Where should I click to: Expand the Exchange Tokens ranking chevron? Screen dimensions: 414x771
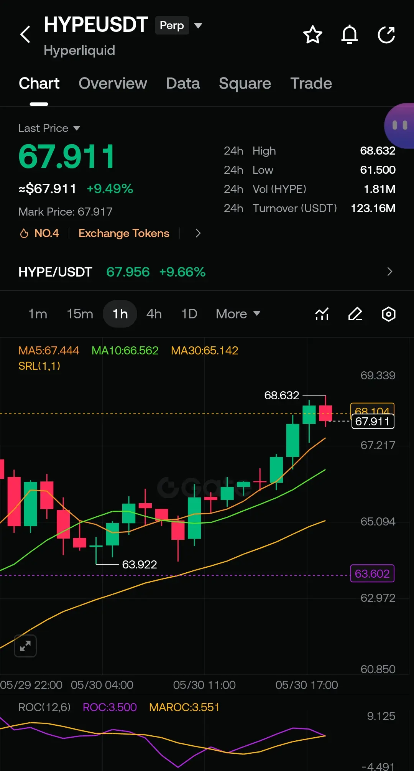tap(198, 233)
